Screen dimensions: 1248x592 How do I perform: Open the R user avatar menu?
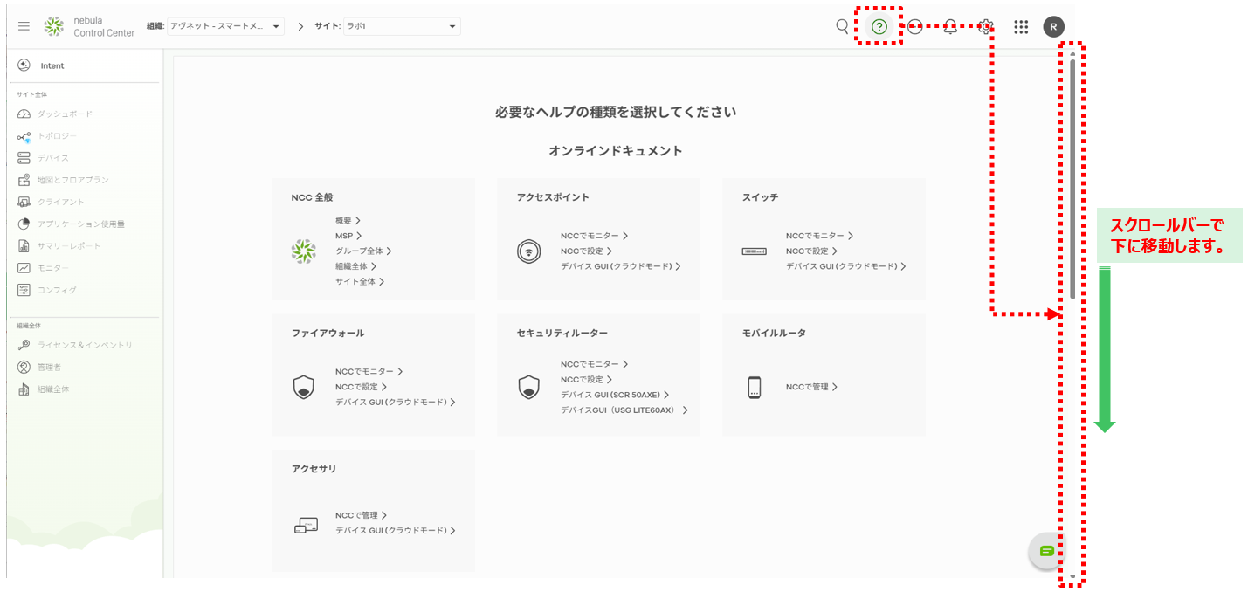tap(1053, 26)
